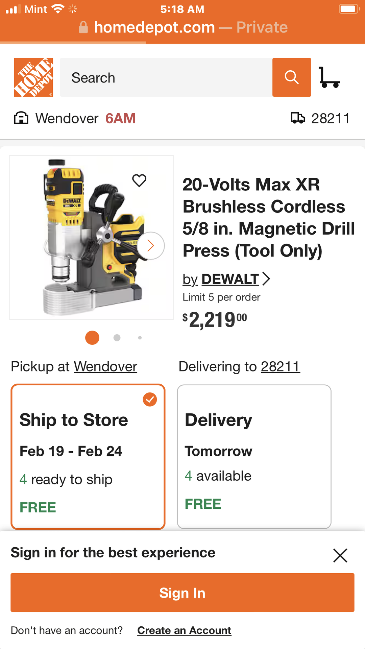Open the Create an Account link
365x649 pixels.
coord(184,630)
